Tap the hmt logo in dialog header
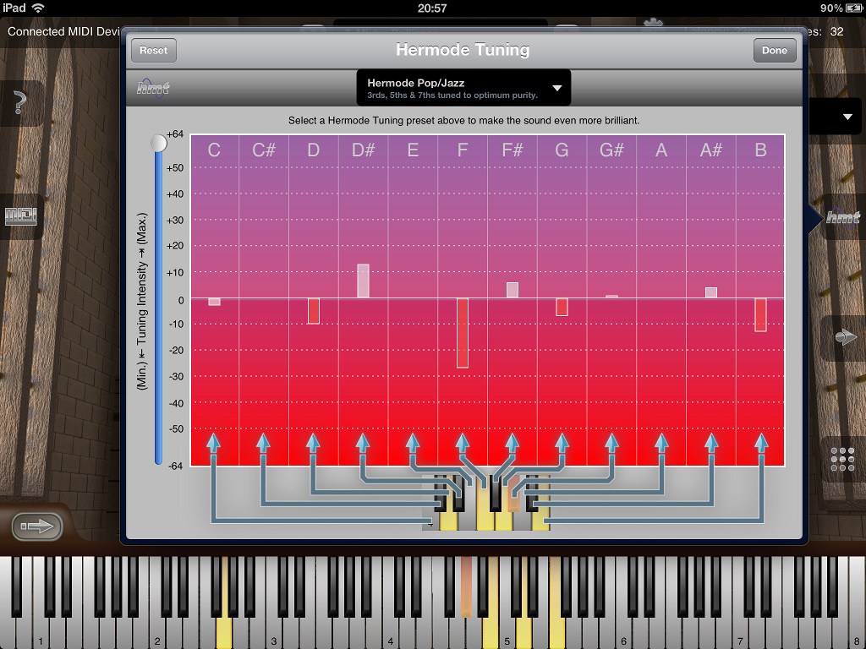This screenshot has width=866, height=649. point(153,87)
